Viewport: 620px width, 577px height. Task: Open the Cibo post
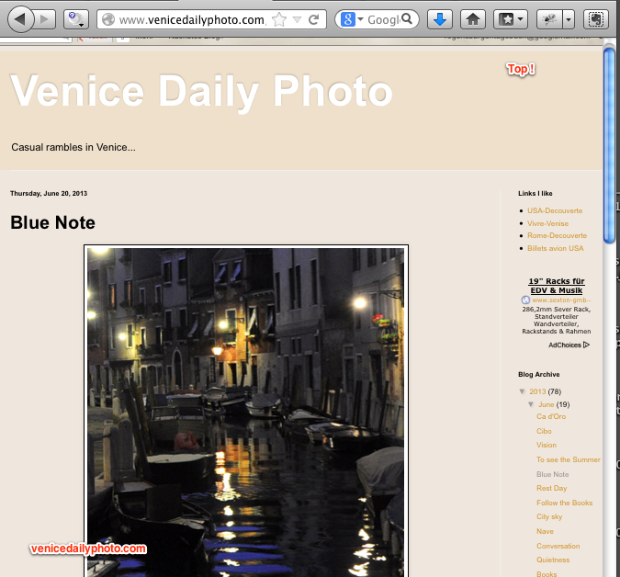point(544,431)
